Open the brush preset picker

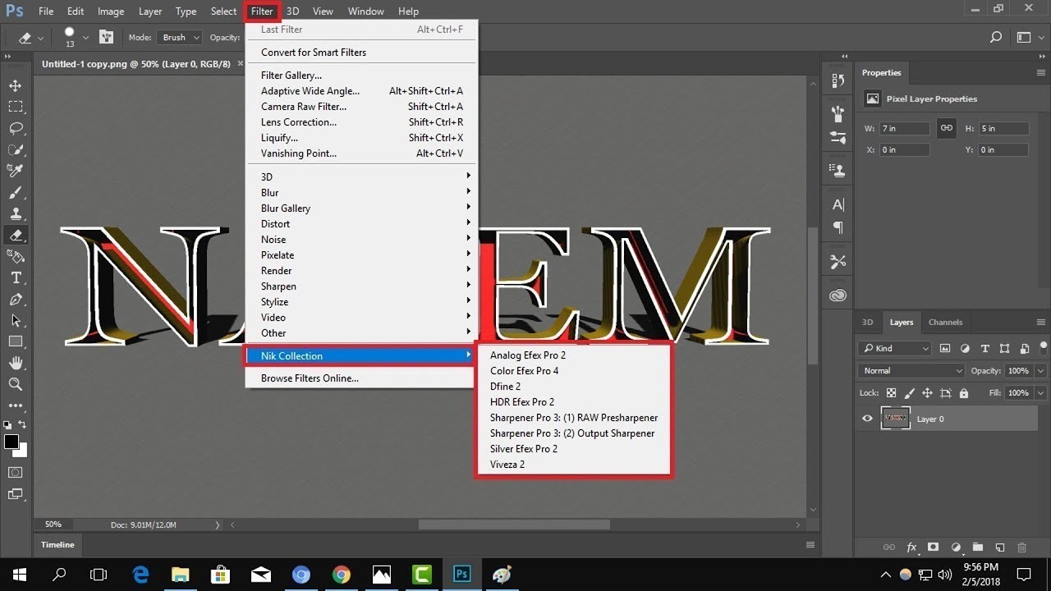85,38
